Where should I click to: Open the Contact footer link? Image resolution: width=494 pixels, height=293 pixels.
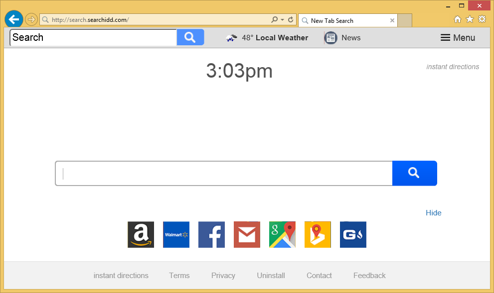pyautogui.click(x=319, y=276)
